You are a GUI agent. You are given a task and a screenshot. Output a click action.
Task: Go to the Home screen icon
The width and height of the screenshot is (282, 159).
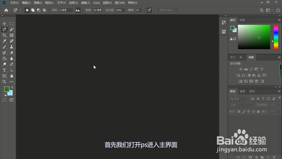coord(6,10)
